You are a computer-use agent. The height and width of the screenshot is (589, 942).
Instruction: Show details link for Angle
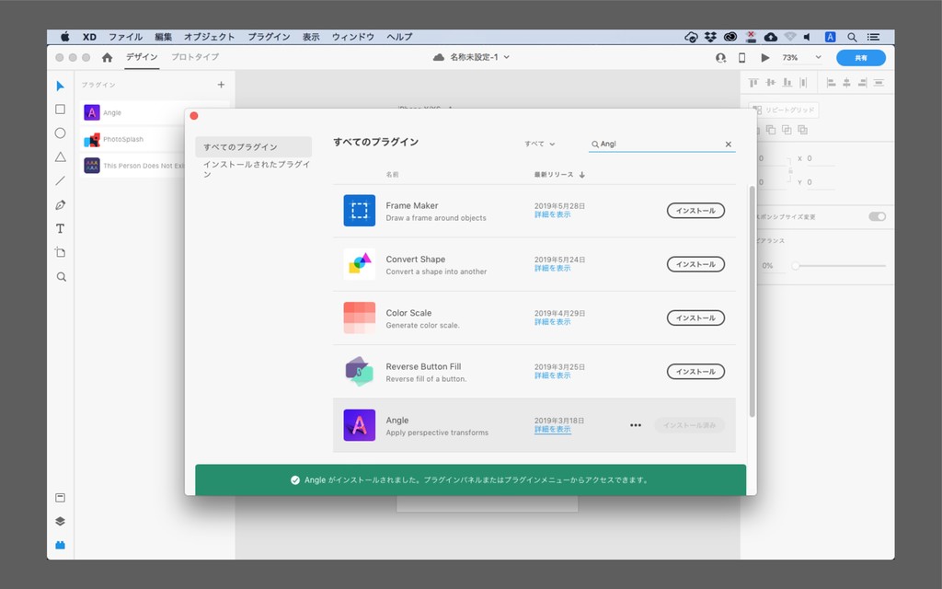coord(553,429)
